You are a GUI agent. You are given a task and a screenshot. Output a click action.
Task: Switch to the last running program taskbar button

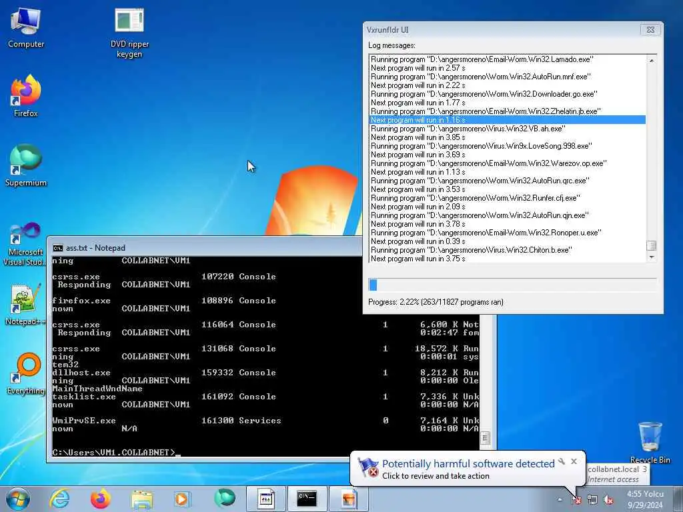point(348,499)
